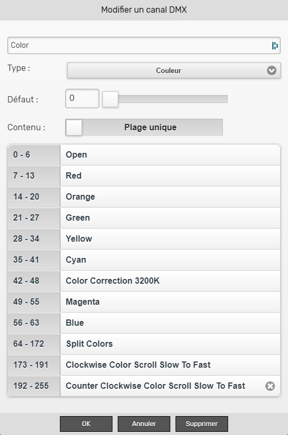
Task: Click into the Color channel name field
Action: click(x=144, y=46)
